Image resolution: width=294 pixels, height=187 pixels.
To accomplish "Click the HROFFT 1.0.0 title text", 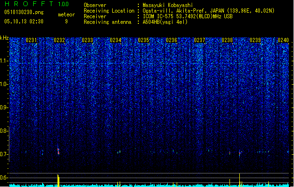I will 37,4.
